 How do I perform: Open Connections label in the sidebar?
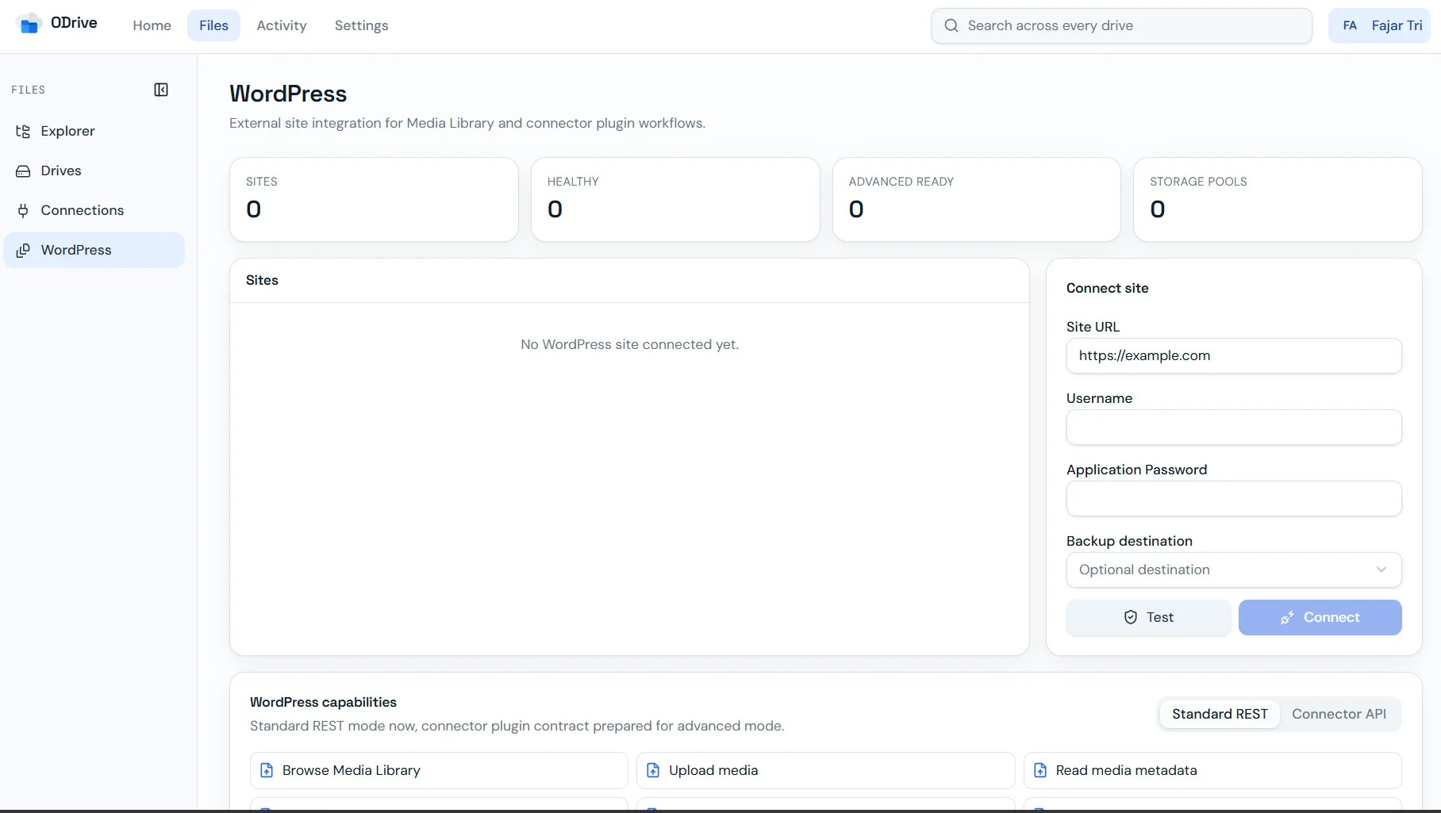[x=83, y=210]
